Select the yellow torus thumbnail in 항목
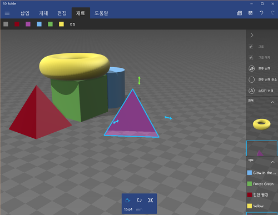278x215 pixels. pos(261,124)
